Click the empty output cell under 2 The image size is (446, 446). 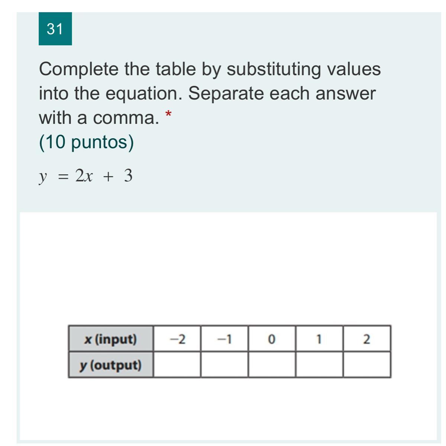[x=366, y=365]
